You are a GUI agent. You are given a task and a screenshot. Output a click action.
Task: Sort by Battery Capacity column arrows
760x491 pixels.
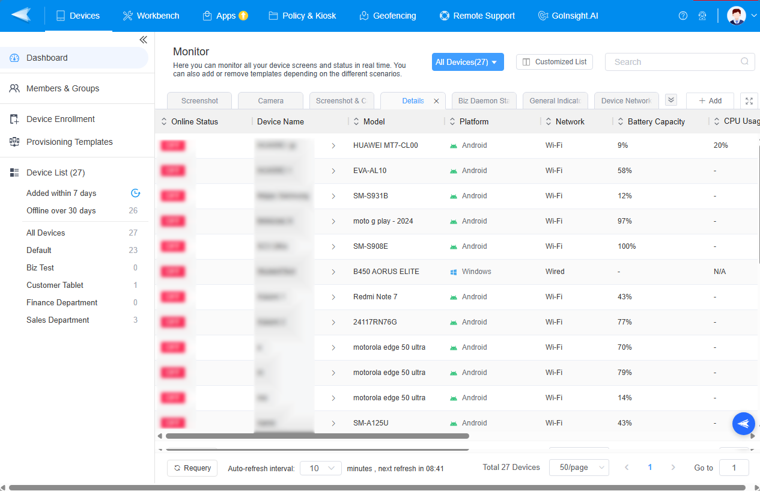coord(621,121)
